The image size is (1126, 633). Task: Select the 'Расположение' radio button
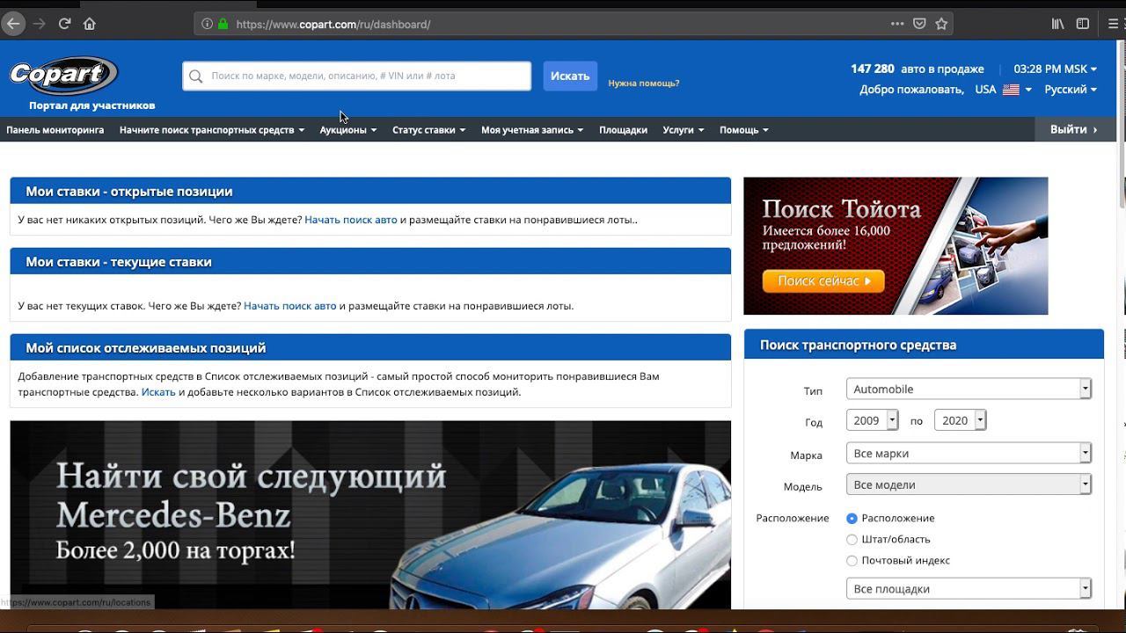click(852, 519)
